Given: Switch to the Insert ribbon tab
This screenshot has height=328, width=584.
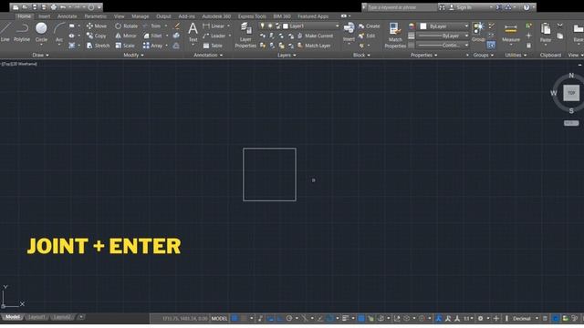Looking at the screenshot, I should coord(45,16).
